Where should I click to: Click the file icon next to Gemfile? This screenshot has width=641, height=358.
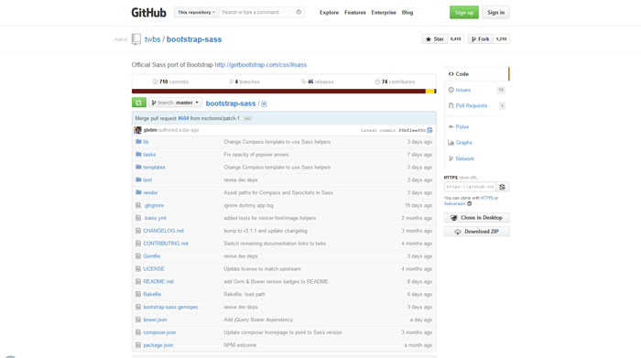click(138, 255)
